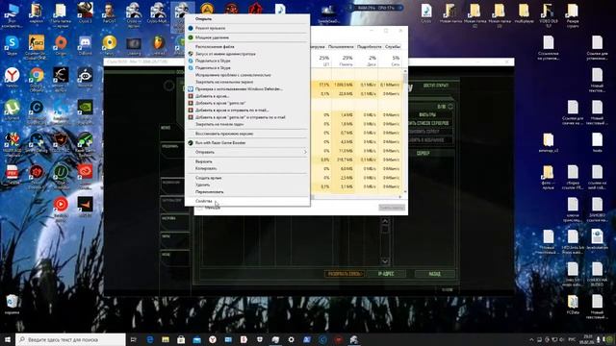Viewport: 616px width, 346px height.
Task: Open Microsoft Store from the taskbar
Action: coord(181,339)
